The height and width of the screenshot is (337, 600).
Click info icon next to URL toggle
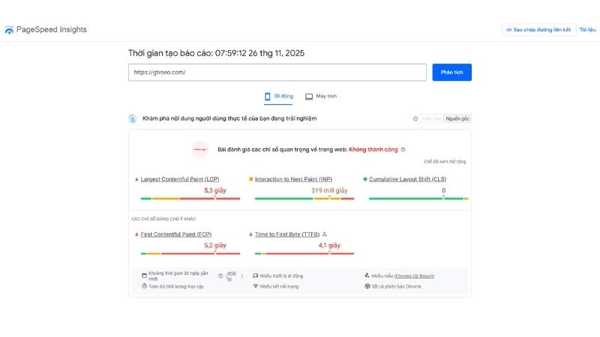coord(415,119)
